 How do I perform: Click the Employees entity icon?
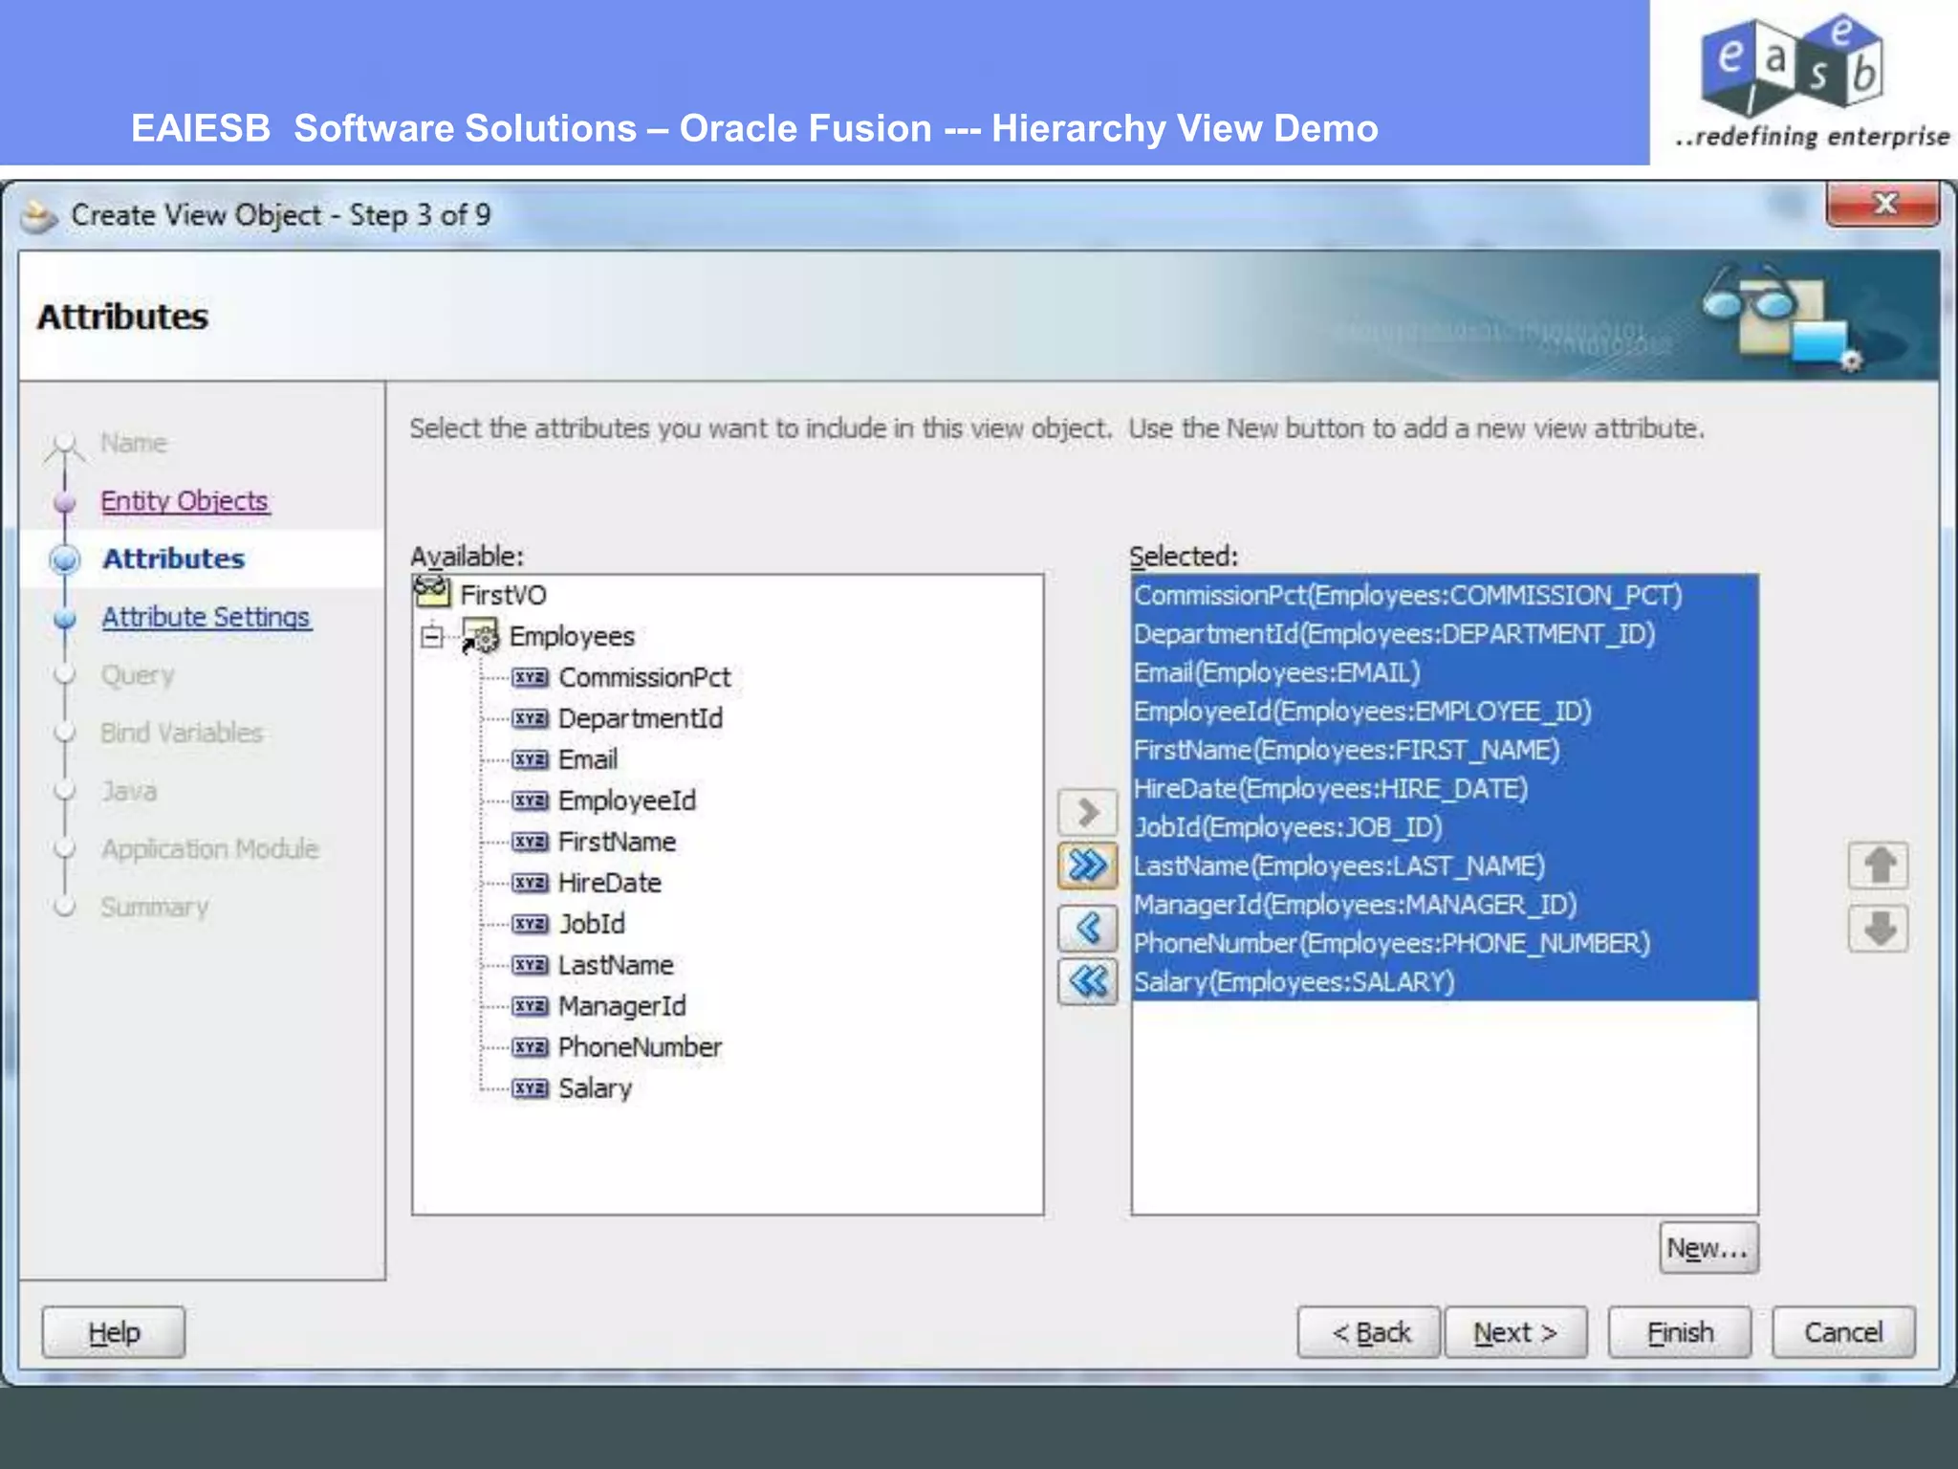click(481, 636)
